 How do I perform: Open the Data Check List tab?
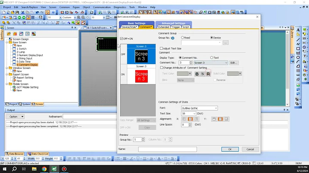(38, 154)
